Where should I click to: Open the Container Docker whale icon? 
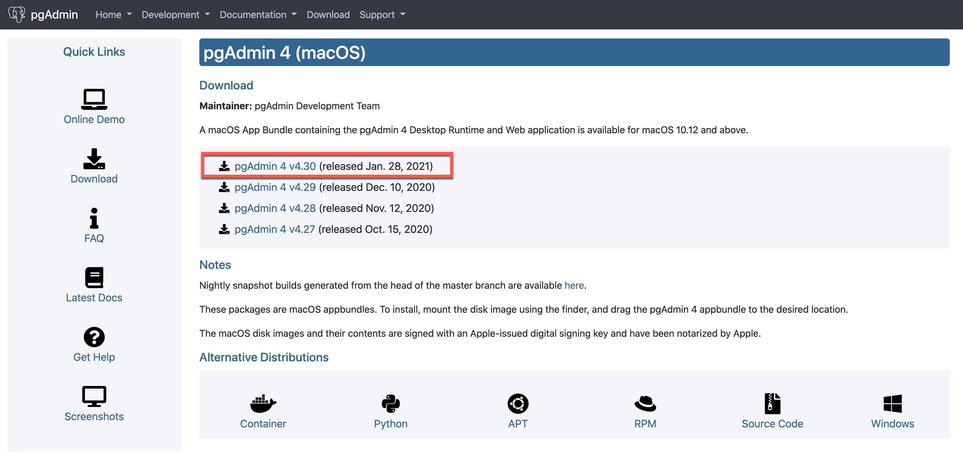coord(263,403)
